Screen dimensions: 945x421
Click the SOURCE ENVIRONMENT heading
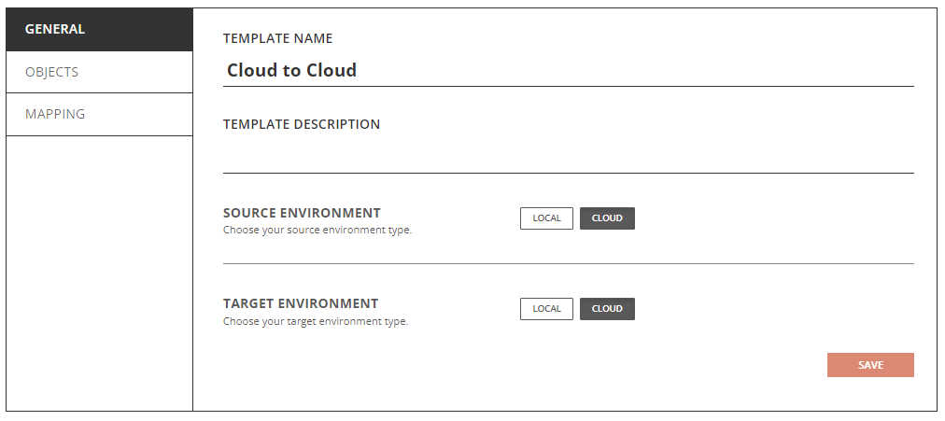coord(302,213)
